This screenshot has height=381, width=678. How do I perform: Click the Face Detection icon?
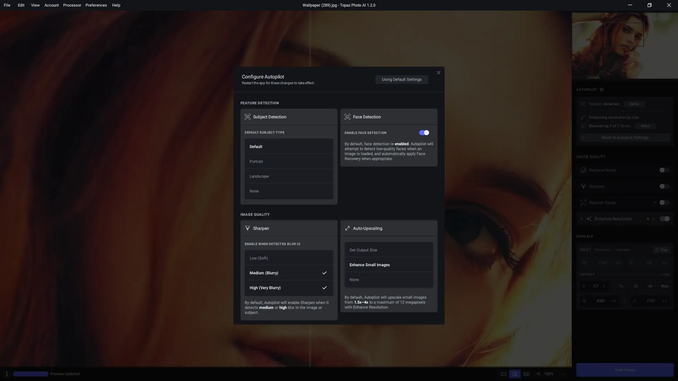pyautogui.click(x=347, y=117)
